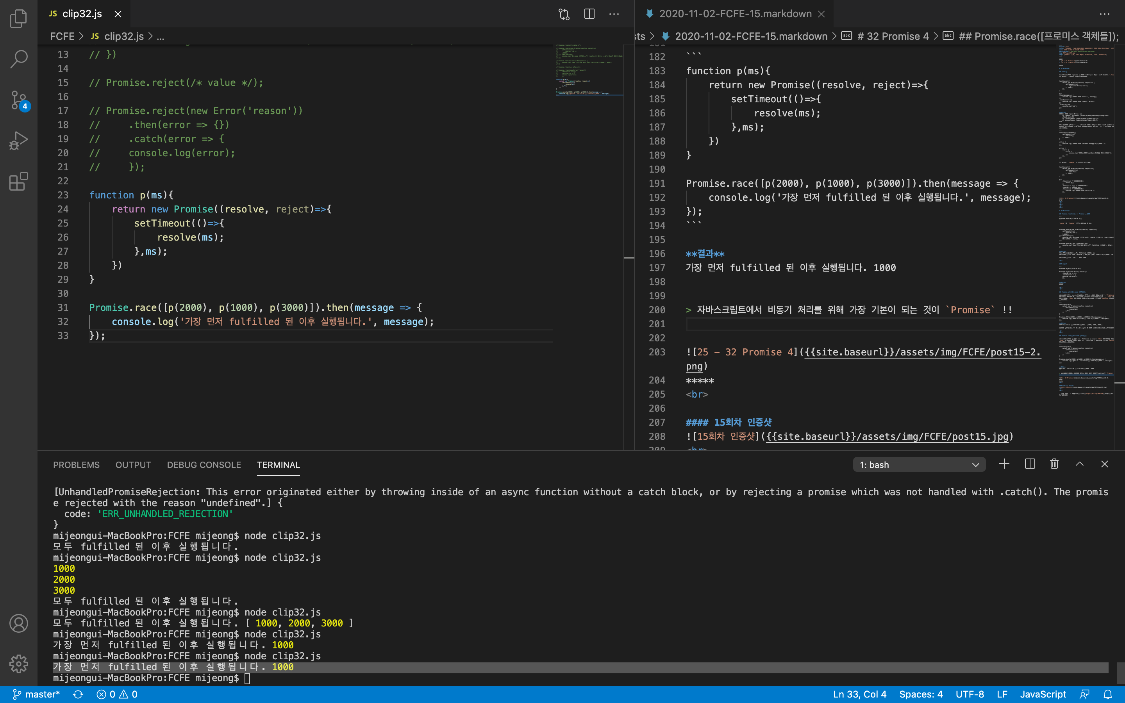The image size is (1125, 703).
Task: Open the Search view in activity bar
Action: pyautogui.click(x=19, y=59)
